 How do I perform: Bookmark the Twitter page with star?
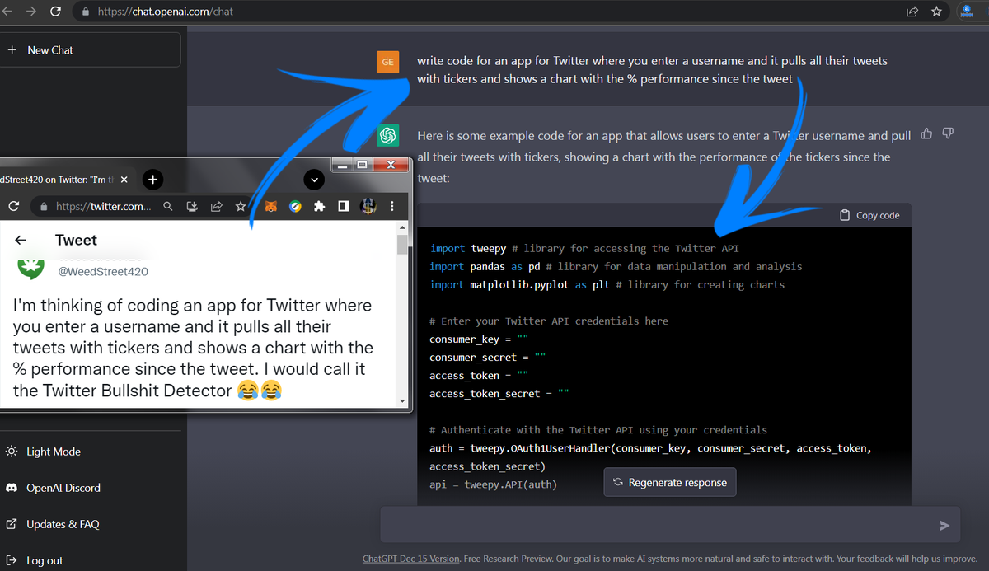tap(240, 206)
